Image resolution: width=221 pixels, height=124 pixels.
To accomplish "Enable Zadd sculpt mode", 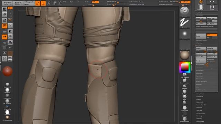I will 87,2.
